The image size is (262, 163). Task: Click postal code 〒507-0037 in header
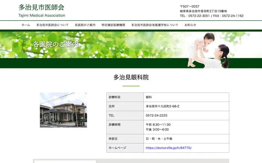[x=190, y=7]
